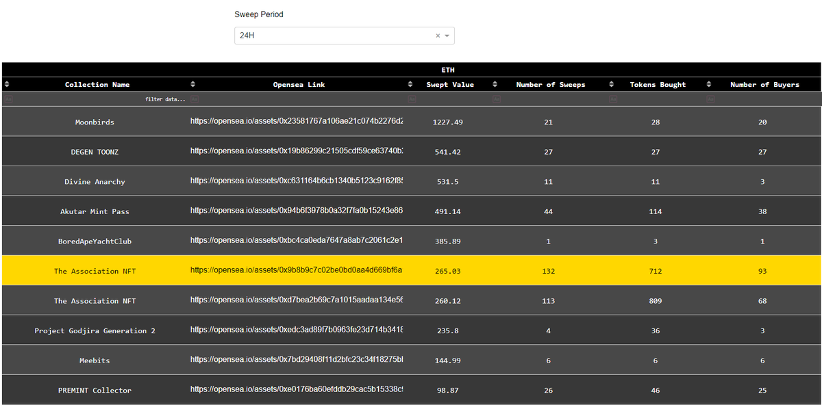Viewport: 822px width, 405px height.
Task: Click the Tokens Bought header text
Action: (658, 85)
